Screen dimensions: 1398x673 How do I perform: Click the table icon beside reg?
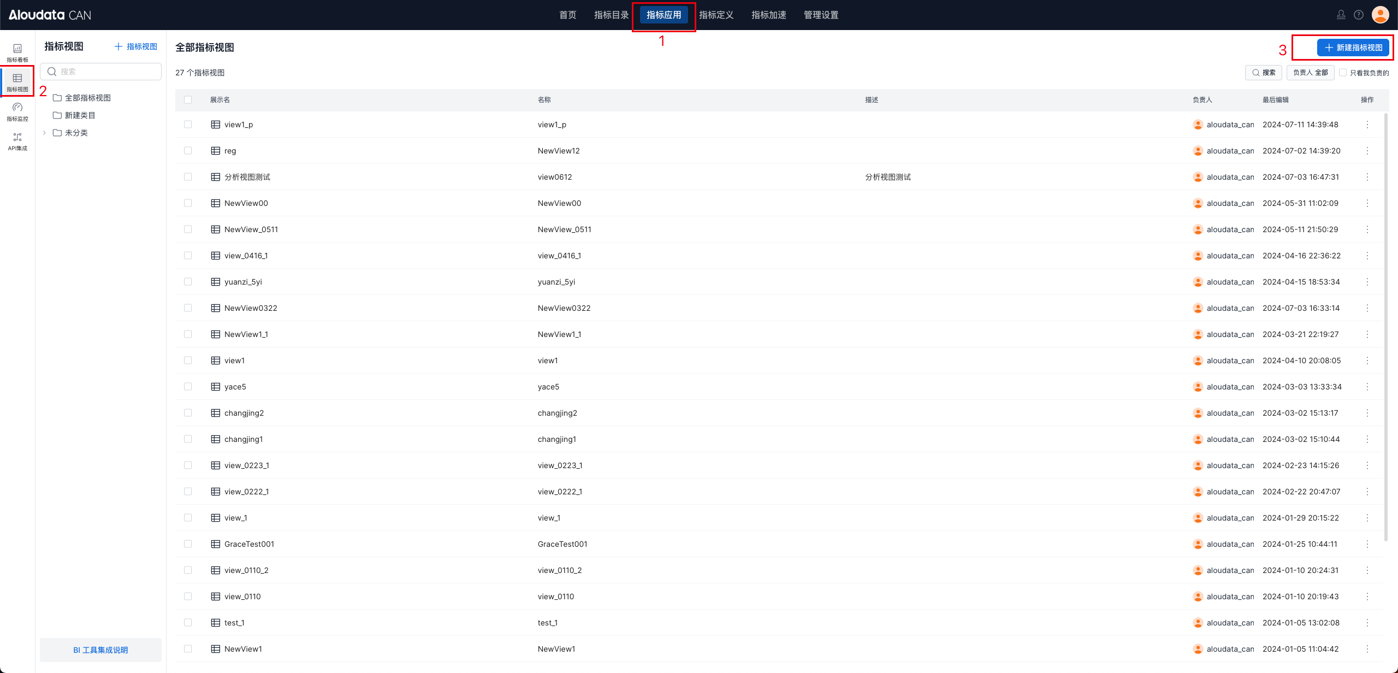point(216,151)
